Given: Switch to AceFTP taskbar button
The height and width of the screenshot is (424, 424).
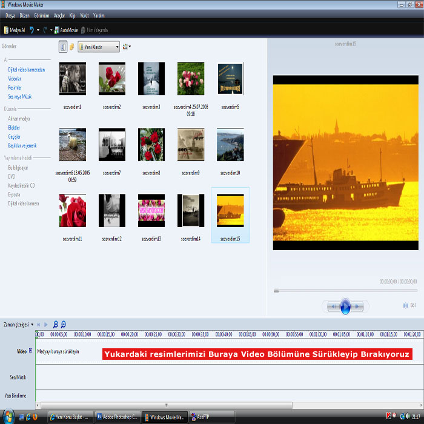Looking at the screenshot, I should pyautogui.click(x=212, y=417).
